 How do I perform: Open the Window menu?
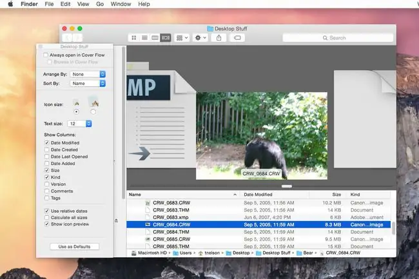click(x=121, y=4)
